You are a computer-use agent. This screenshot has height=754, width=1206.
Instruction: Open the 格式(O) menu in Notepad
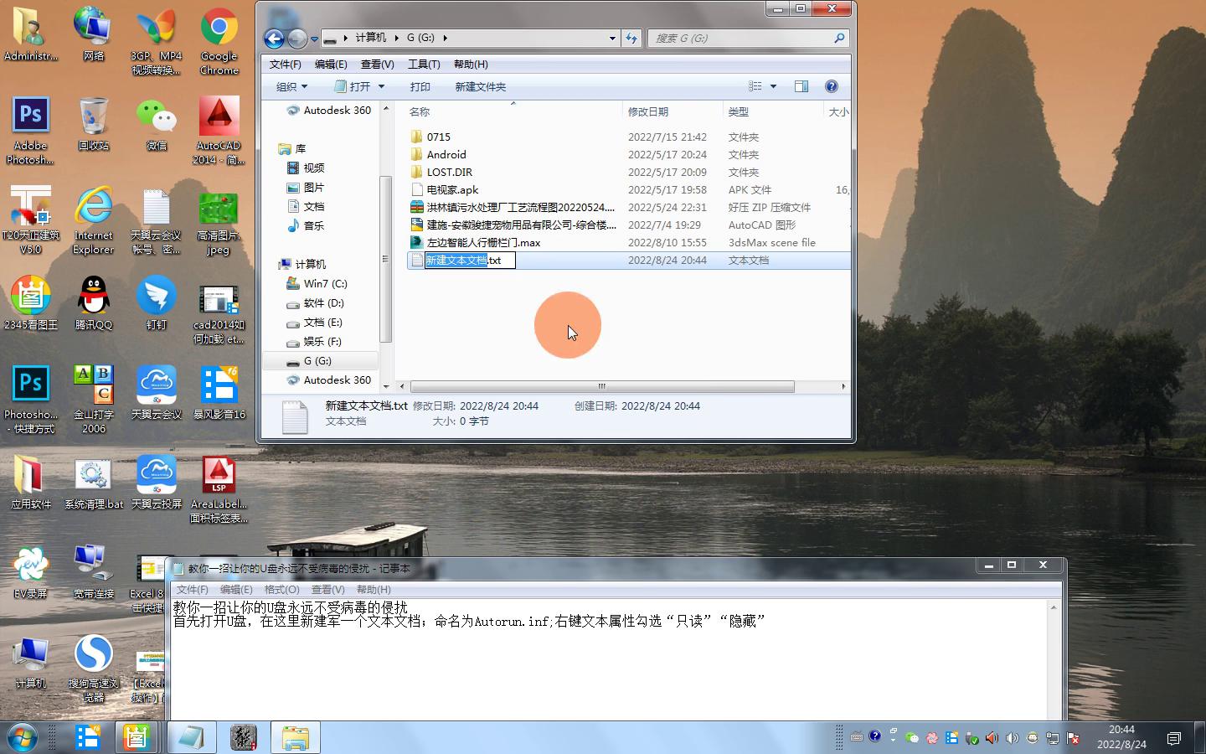pos(281,590)
